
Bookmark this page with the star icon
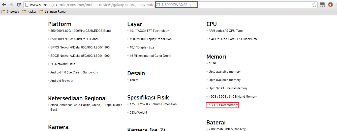point(314,5)
